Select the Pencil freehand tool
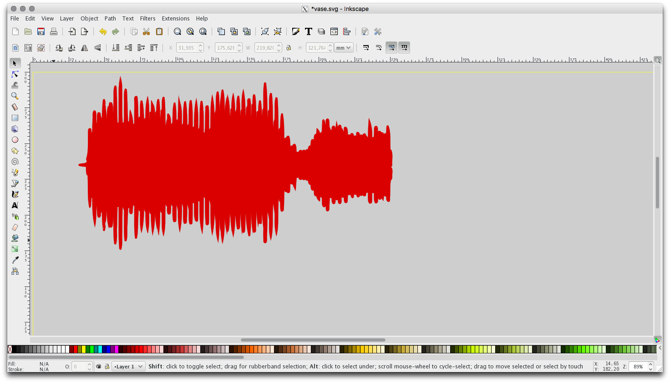This screenshot has width=670, height=383. point(15,173)
